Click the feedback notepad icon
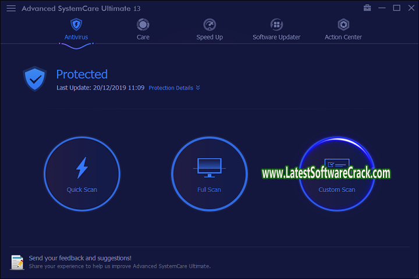Screen dimensions: 419x279 pos(17,262)
